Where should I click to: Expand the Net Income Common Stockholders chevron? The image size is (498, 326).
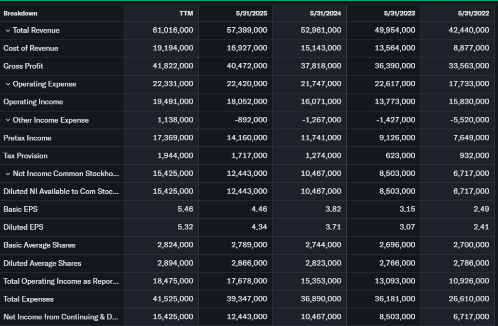click(8, 174)
